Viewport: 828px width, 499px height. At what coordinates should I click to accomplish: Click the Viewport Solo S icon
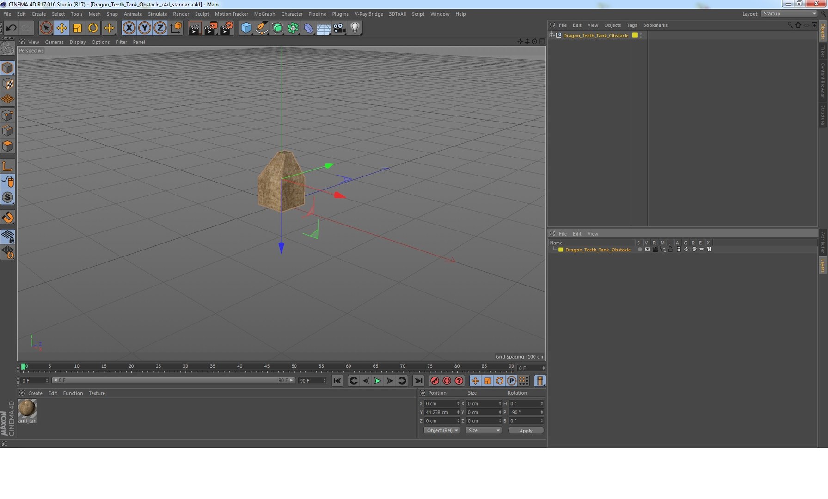coord(7,197)
